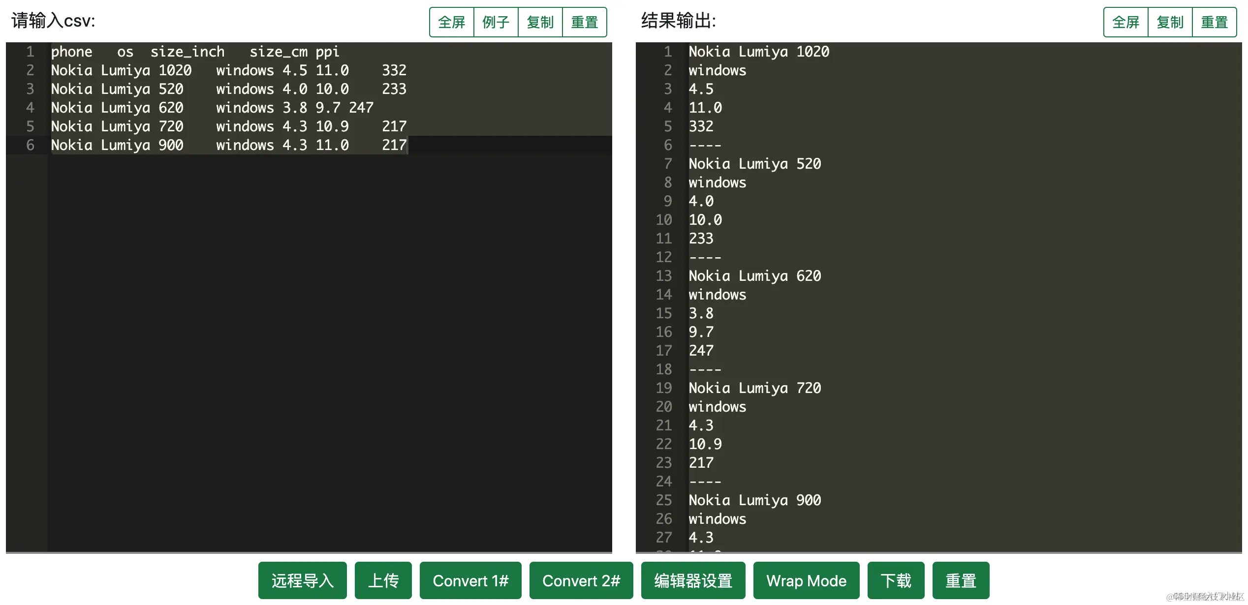The image size is (1248, 605).
Task: Download the result using 下载
Action: point(896,580)
